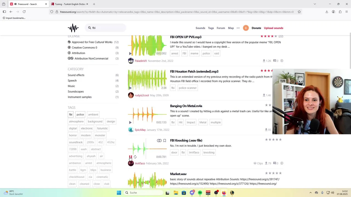This screenshot has width=351, height=197.
Task: Select the police tag in sidebar
Action: coord(80,115)
